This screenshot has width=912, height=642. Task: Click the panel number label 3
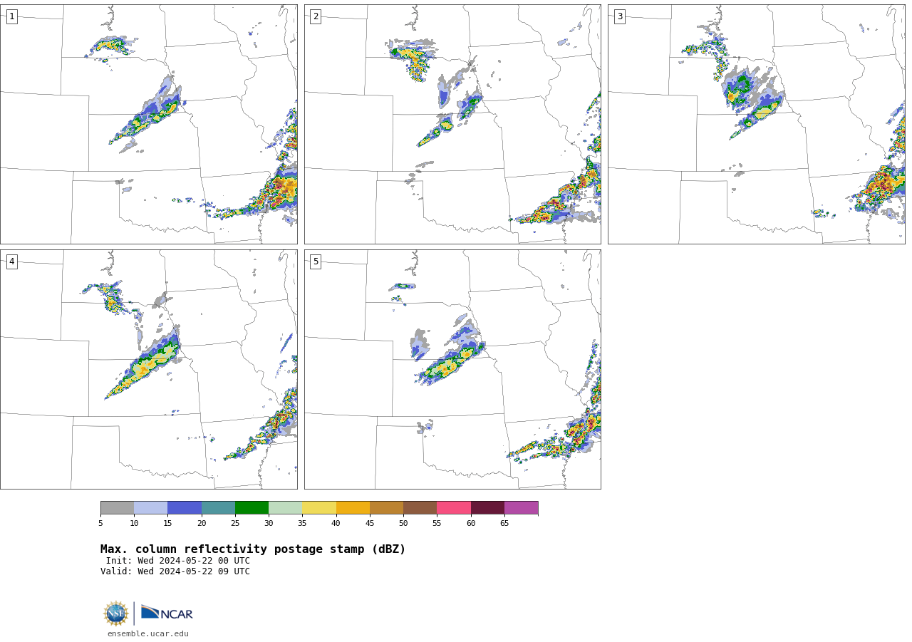[619, 16]
